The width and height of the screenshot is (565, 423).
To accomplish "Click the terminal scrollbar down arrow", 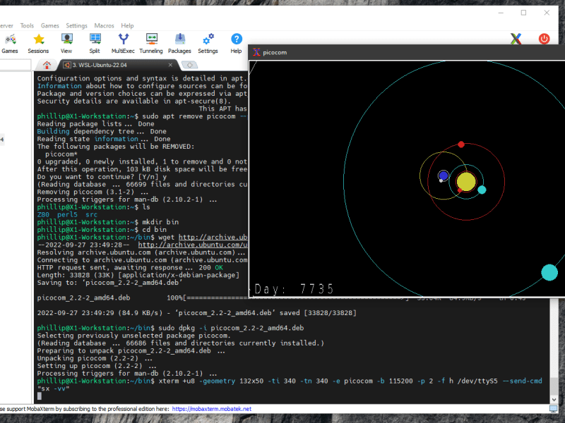I will pyautogui.click(x=554, y=398).
